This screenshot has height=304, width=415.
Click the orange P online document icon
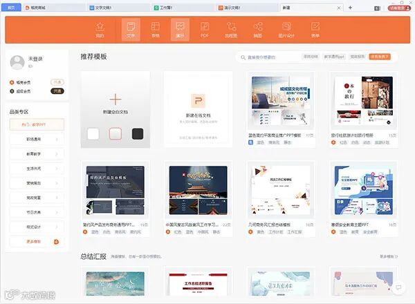pos(198,101)
